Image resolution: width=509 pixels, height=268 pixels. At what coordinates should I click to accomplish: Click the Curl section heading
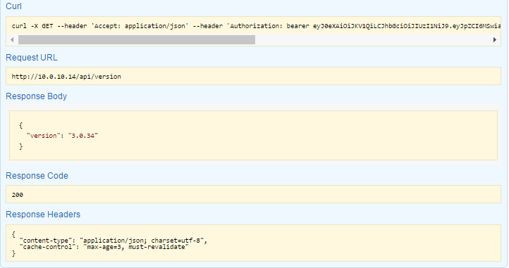point(13,6)
